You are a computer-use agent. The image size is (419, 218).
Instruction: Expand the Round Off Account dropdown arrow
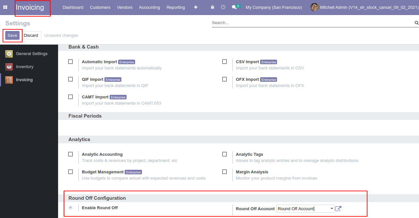click(332, 209)
